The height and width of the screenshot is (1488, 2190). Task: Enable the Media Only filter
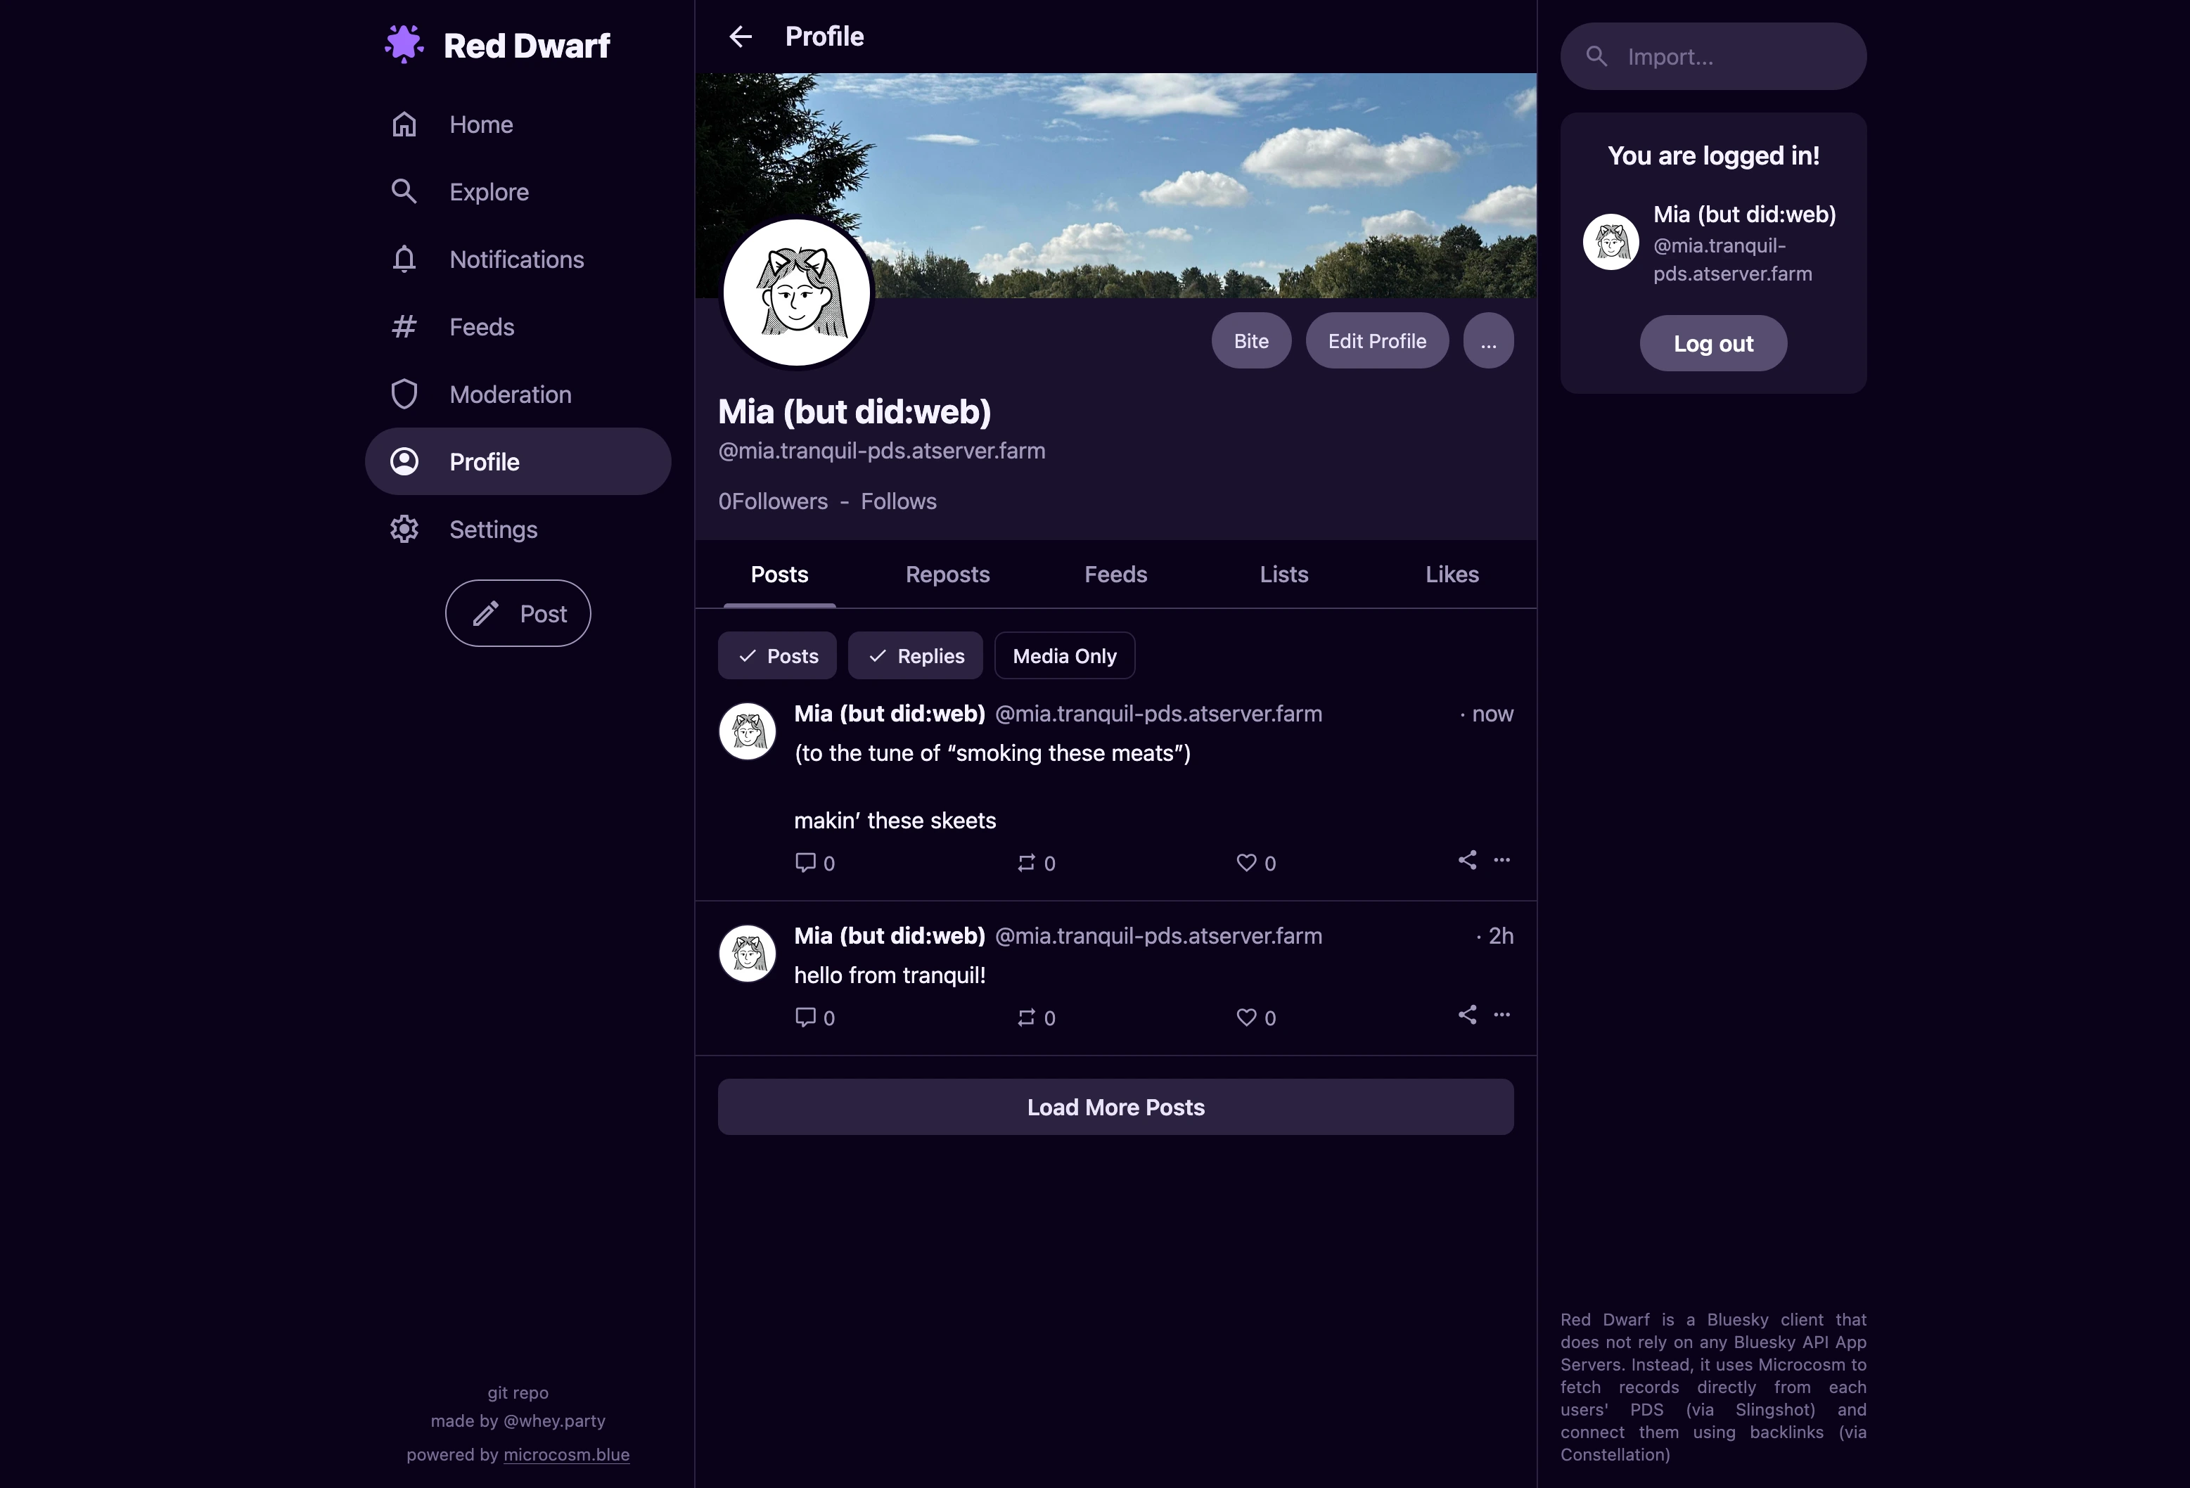point(1065,656)
